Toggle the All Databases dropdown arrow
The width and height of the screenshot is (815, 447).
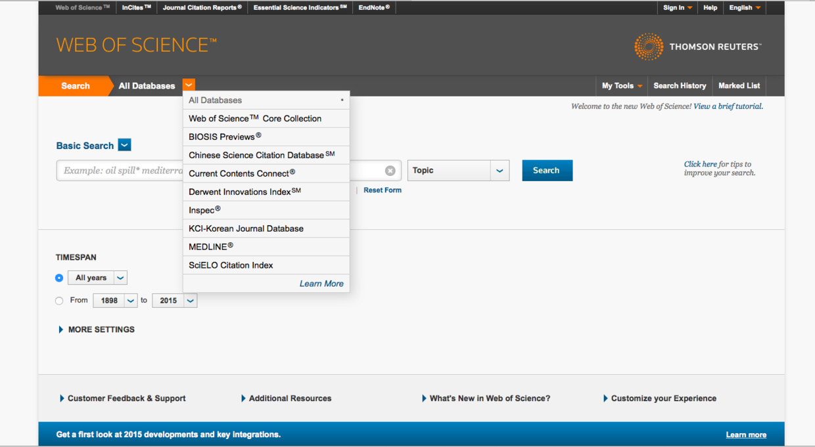coord(189,85)
